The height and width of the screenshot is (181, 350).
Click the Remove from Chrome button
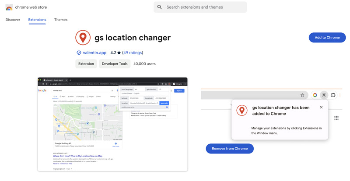(x=230, y=149)
